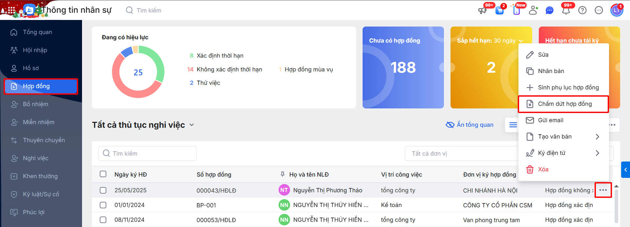Click the contract list search field
630x227 pixels.
point(148,154)
